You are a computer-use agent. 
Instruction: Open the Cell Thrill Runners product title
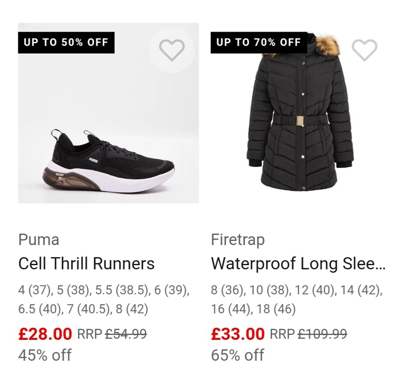click(x=86, y=264)
